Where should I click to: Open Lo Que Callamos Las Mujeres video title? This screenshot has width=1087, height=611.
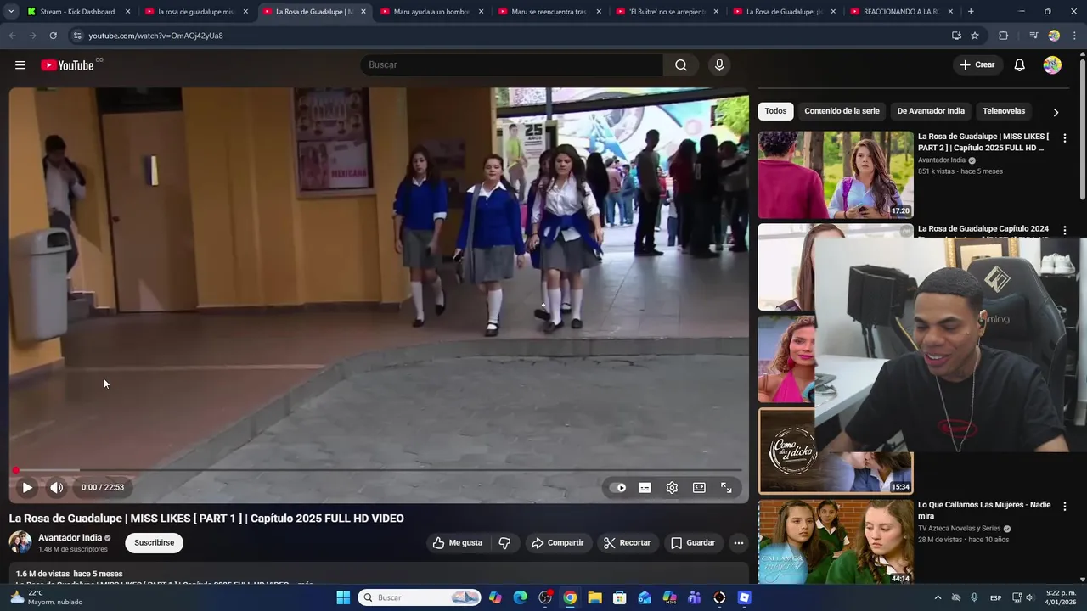point(984,510)
